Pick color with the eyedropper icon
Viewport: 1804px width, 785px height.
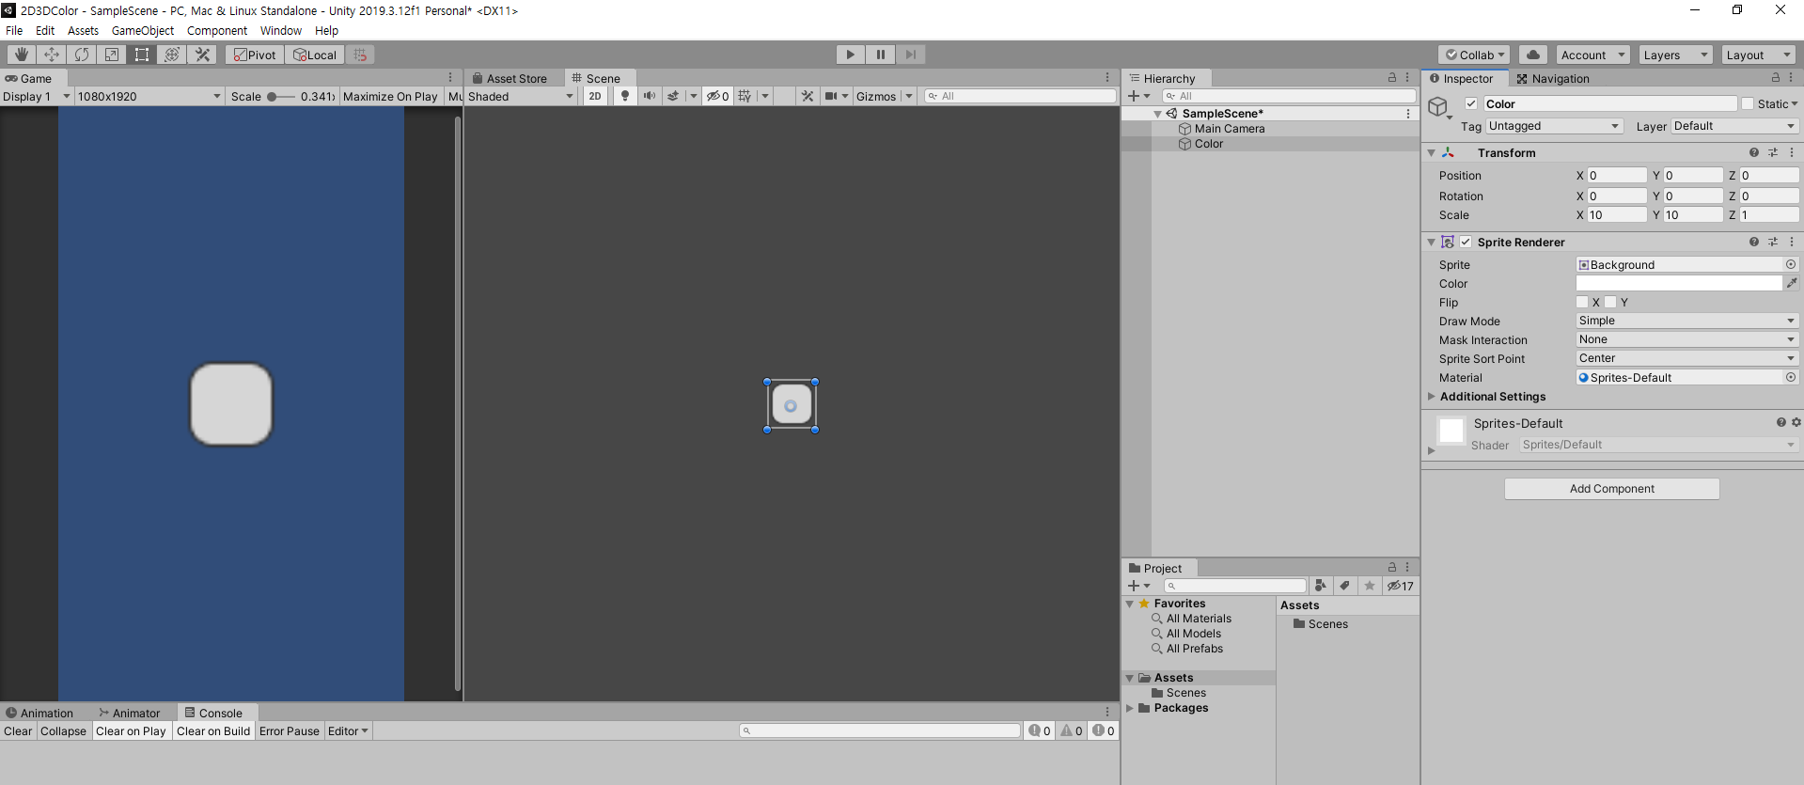[x=1792, y=283]
